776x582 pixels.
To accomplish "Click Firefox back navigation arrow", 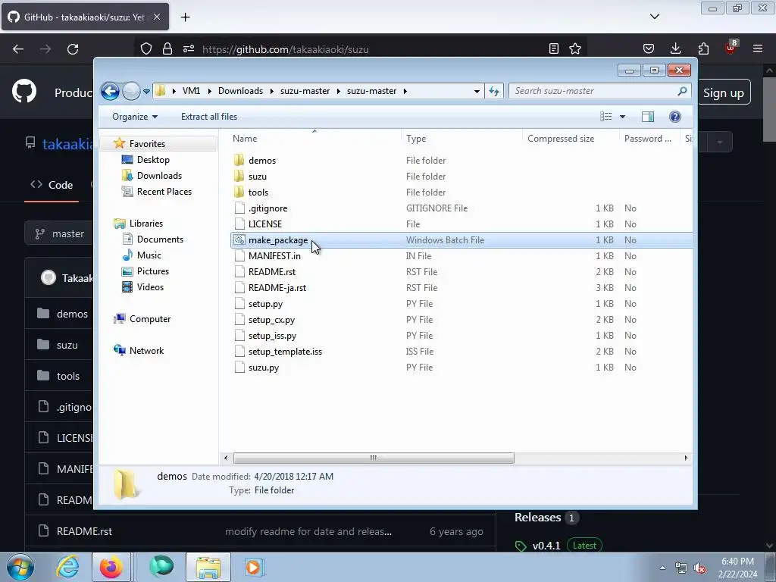I will coord(18,49).
